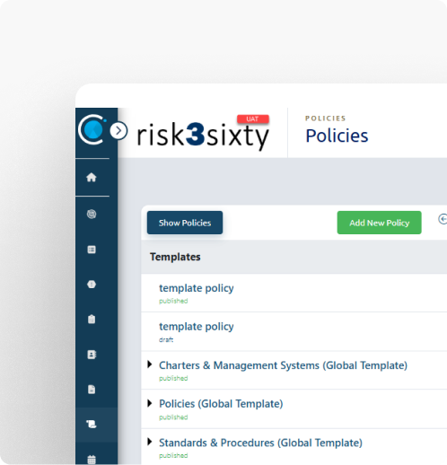
Task: Expand the sidebar using the arrow button
Action: [x=118, y=131]
